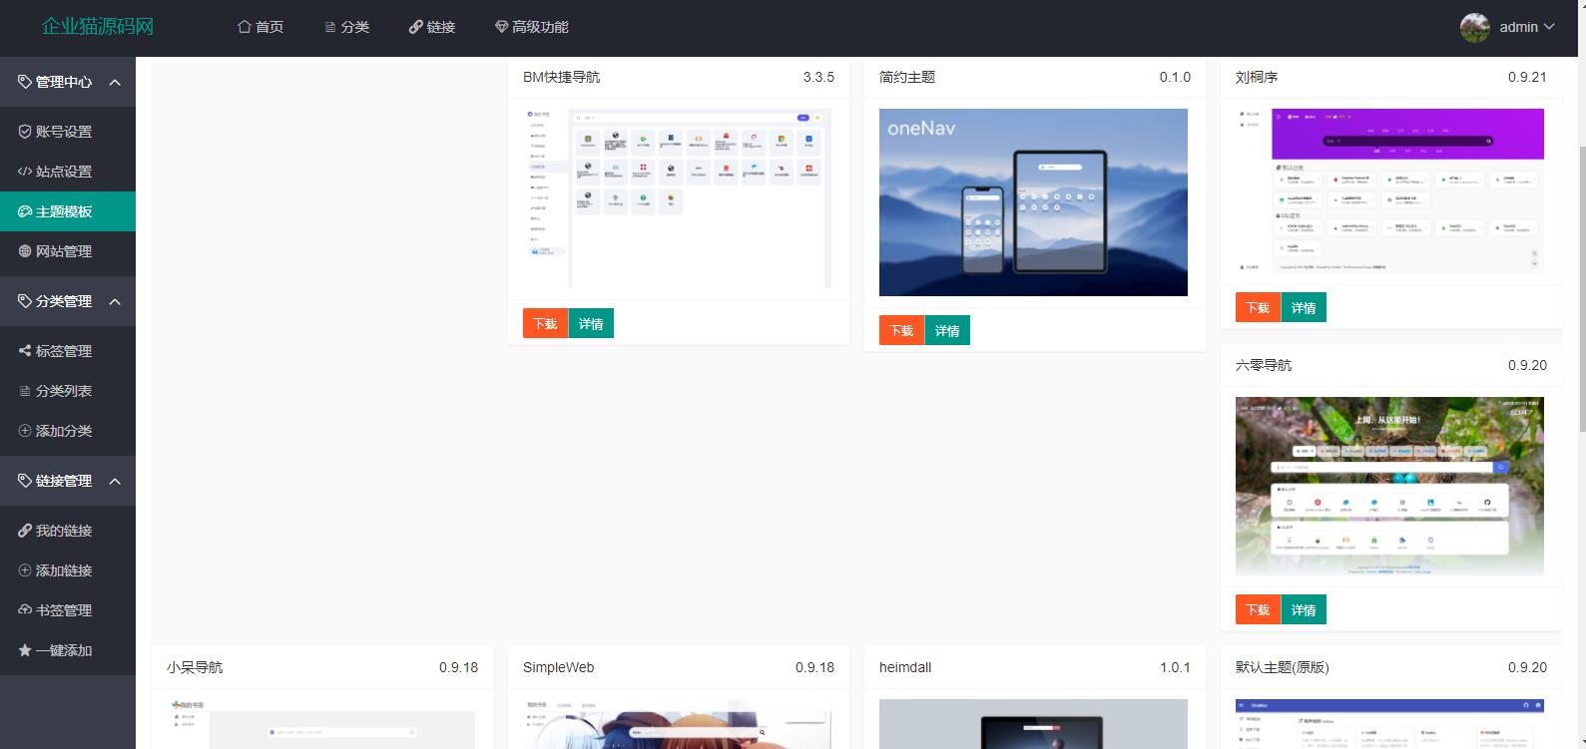Open the admin user dropdown arrow
Screen dimensions: 1586x749
[x=1549, y=27]
